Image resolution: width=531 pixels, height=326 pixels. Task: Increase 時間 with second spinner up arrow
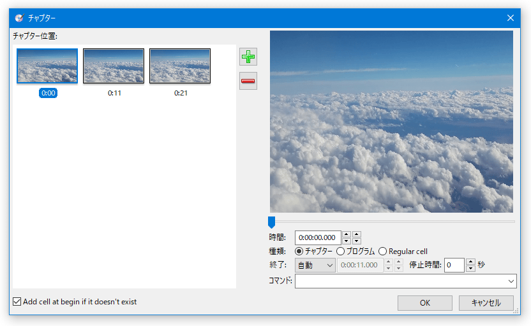pos(357,234)
